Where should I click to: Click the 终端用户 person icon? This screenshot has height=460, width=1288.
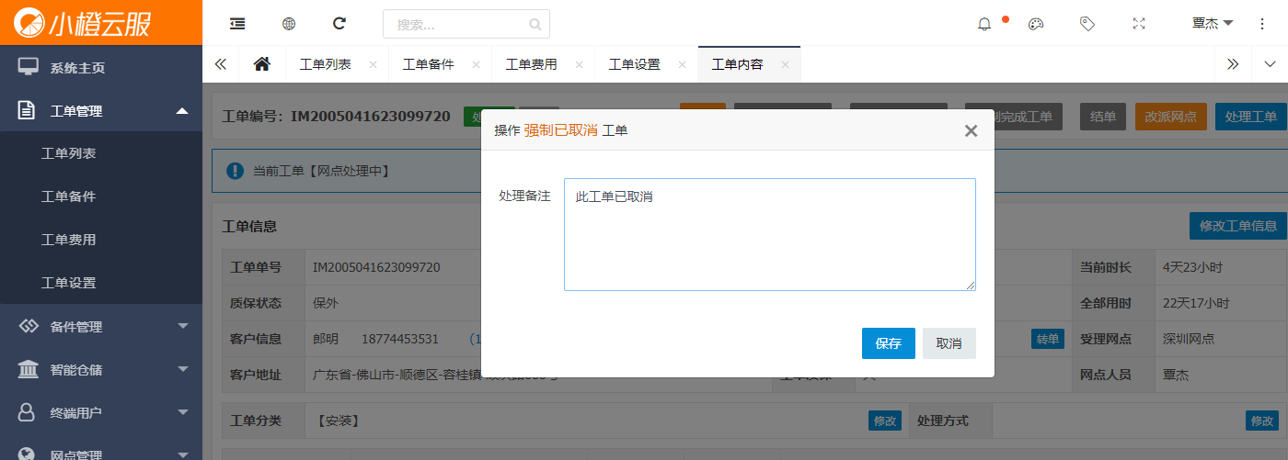point(28,412)
